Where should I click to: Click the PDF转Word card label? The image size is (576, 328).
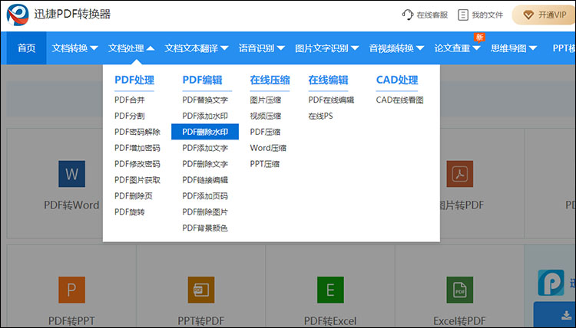click(71, 205)
